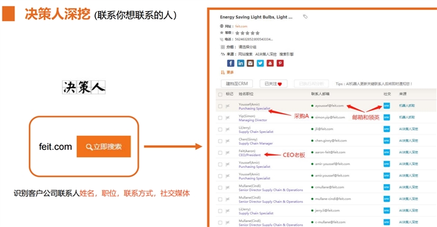Viewport: 437px width, 227px height.
Task: Open the company's Facebook page icon
Action: pos(230,63)
